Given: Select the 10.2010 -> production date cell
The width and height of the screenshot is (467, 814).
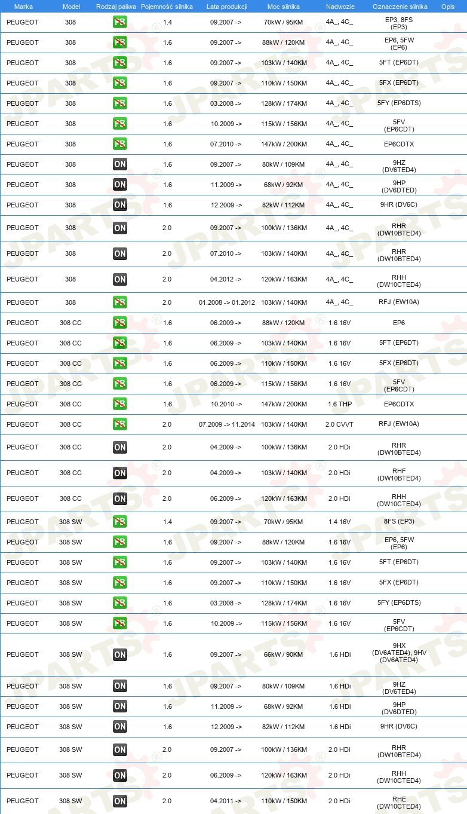Looking at the screenshot, I should [x=226, y=404].
